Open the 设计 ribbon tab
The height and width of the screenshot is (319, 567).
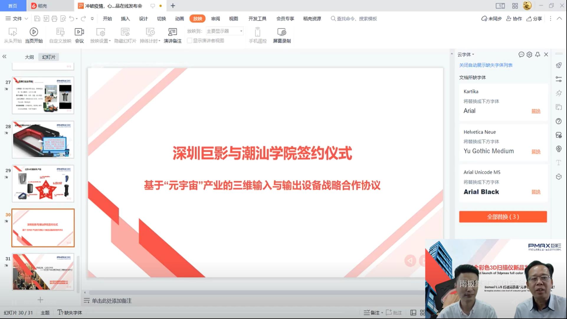point(143,19)
